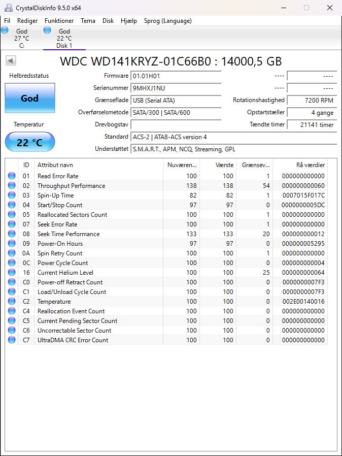
Task: Click current value 133 in Seek Time Performance row
Action: 191,234
